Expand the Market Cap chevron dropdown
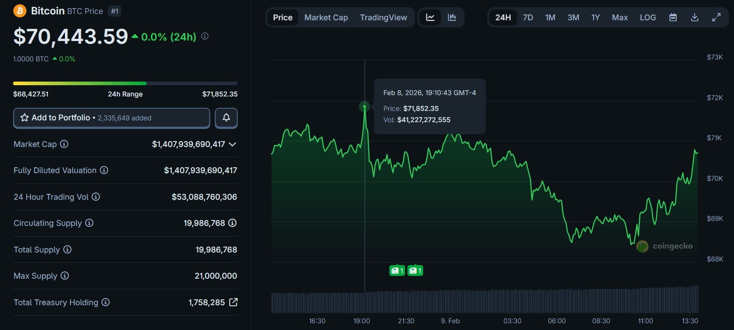This screenshot has height=330, width=734. (232, 144)
